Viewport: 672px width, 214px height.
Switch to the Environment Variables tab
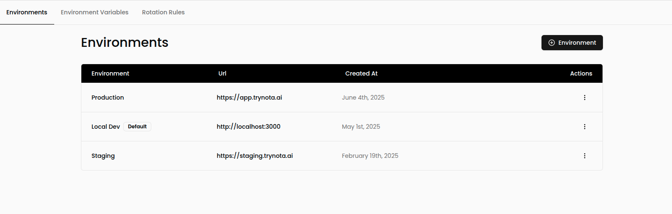tap(94, 12)
